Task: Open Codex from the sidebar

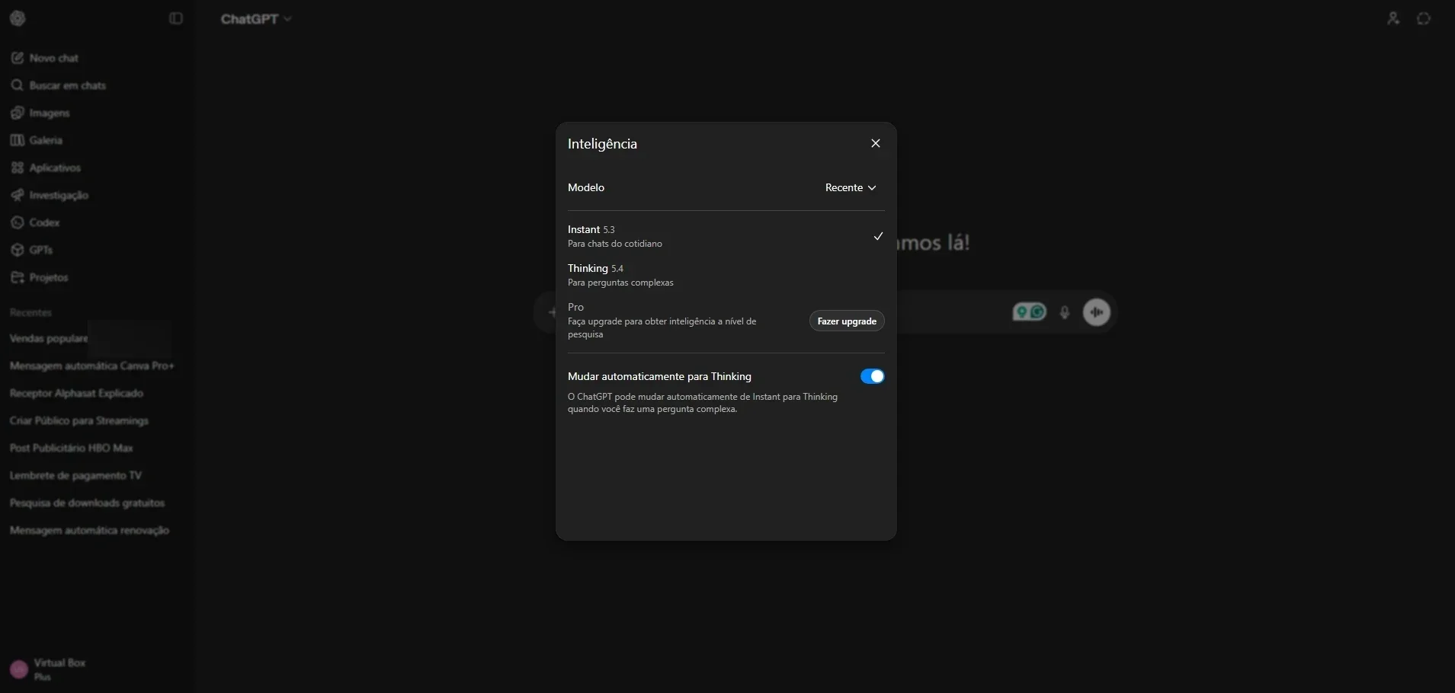Action: [x=35, y=222]
